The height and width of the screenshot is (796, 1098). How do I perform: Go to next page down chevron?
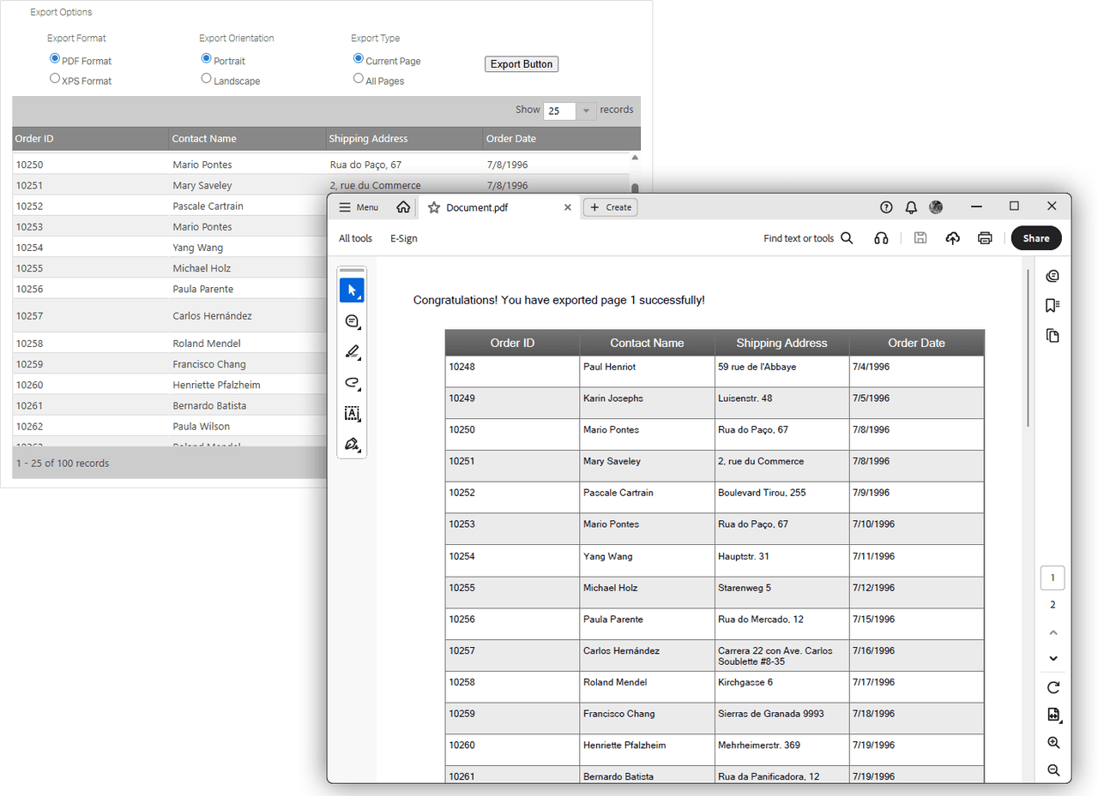(1053, 658)
